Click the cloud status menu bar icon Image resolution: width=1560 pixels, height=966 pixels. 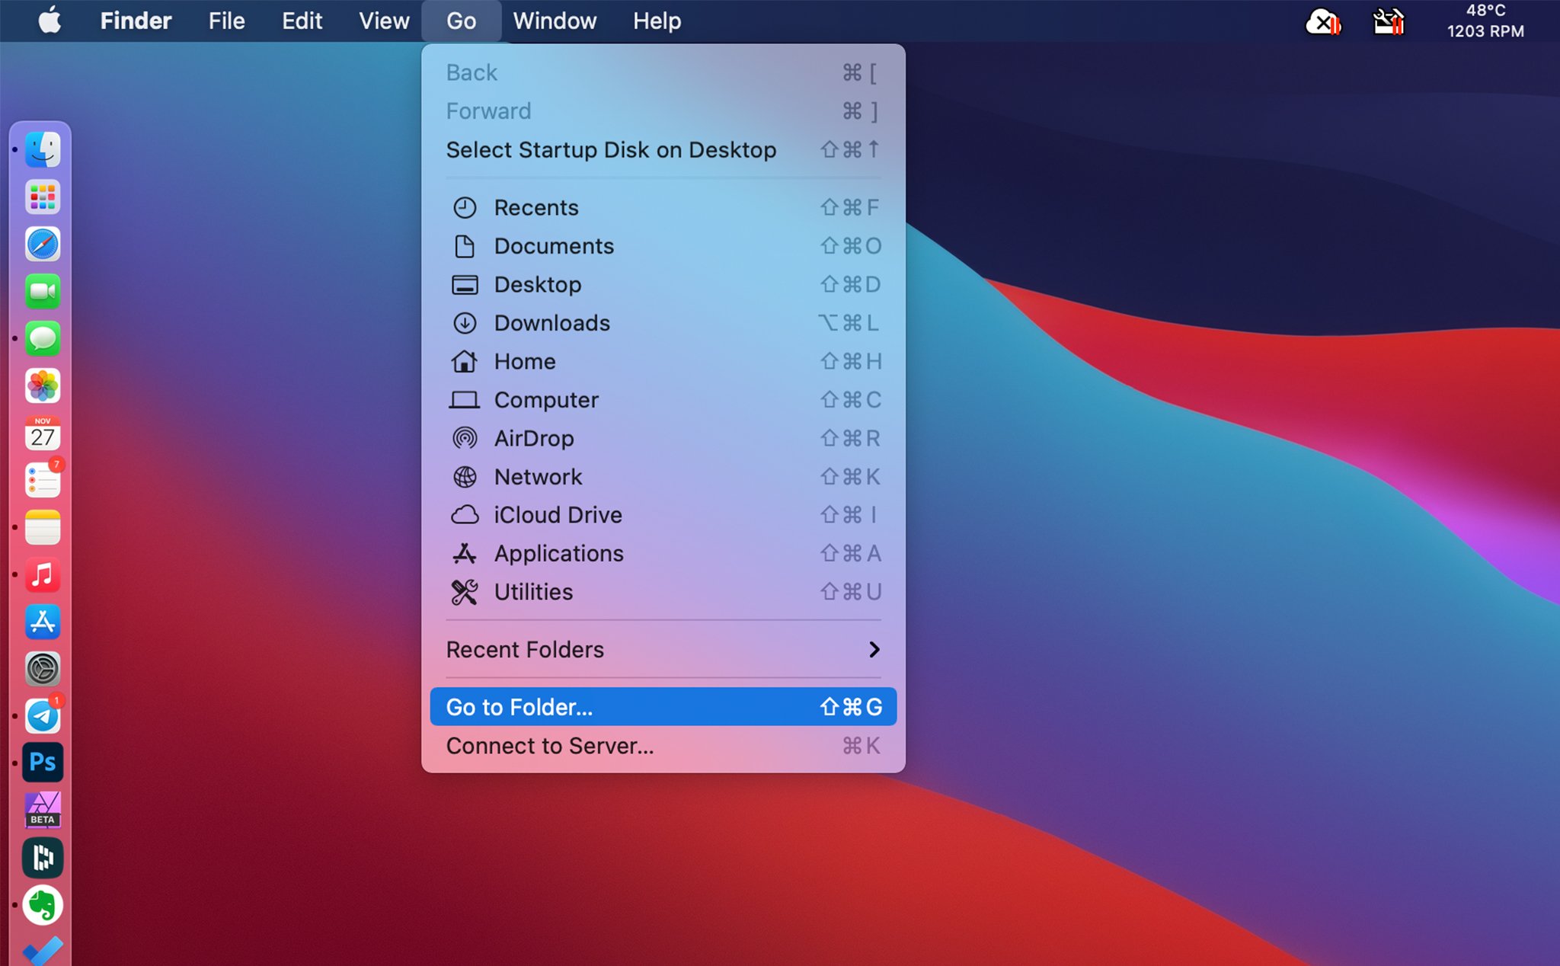pos(1323,22)
